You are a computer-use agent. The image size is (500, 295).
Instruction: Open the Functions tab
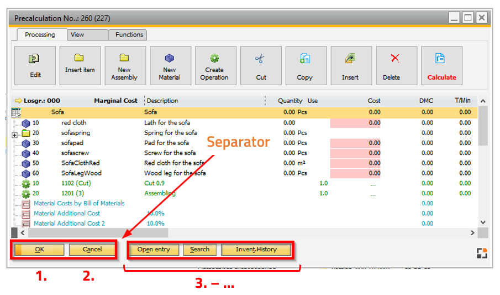(x=129, y=34)
